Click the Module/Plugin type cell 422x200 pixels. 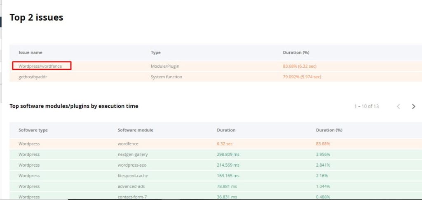click(165, 66)
